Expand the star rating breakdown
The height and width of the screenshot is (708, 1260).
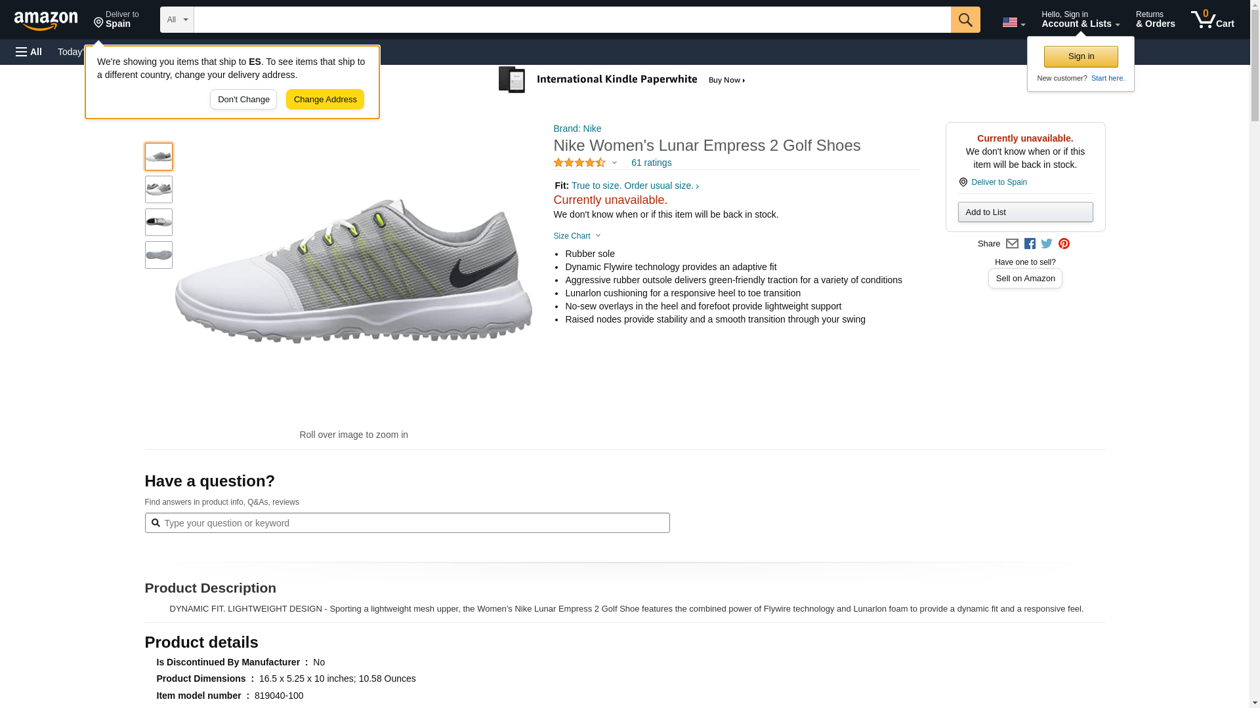pos(585,163)
